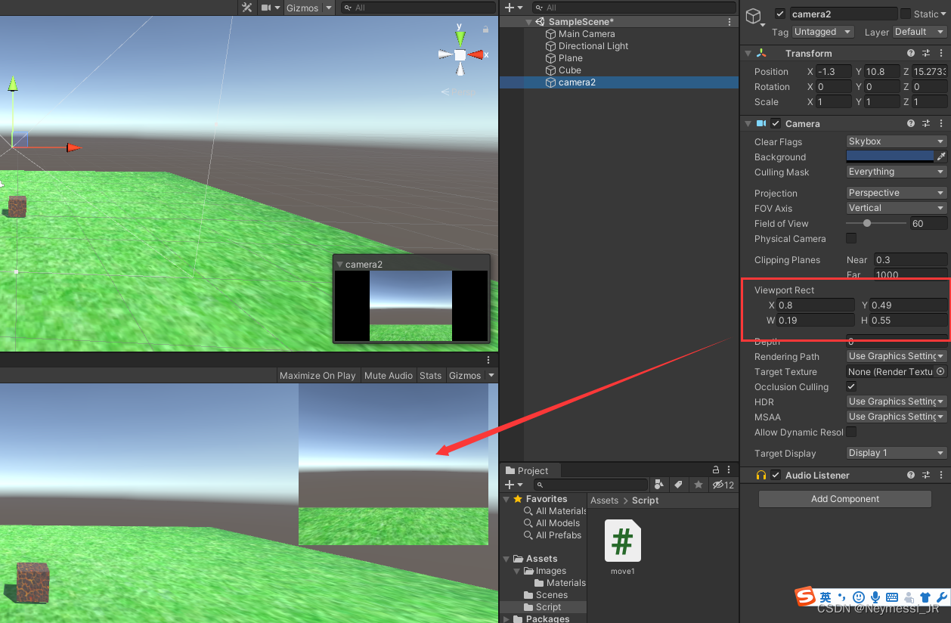Image resolution: width=951 pixels, height=623 pixels.
Task: Toggle the camera2 object active checkbox
Action: point(780,14)
